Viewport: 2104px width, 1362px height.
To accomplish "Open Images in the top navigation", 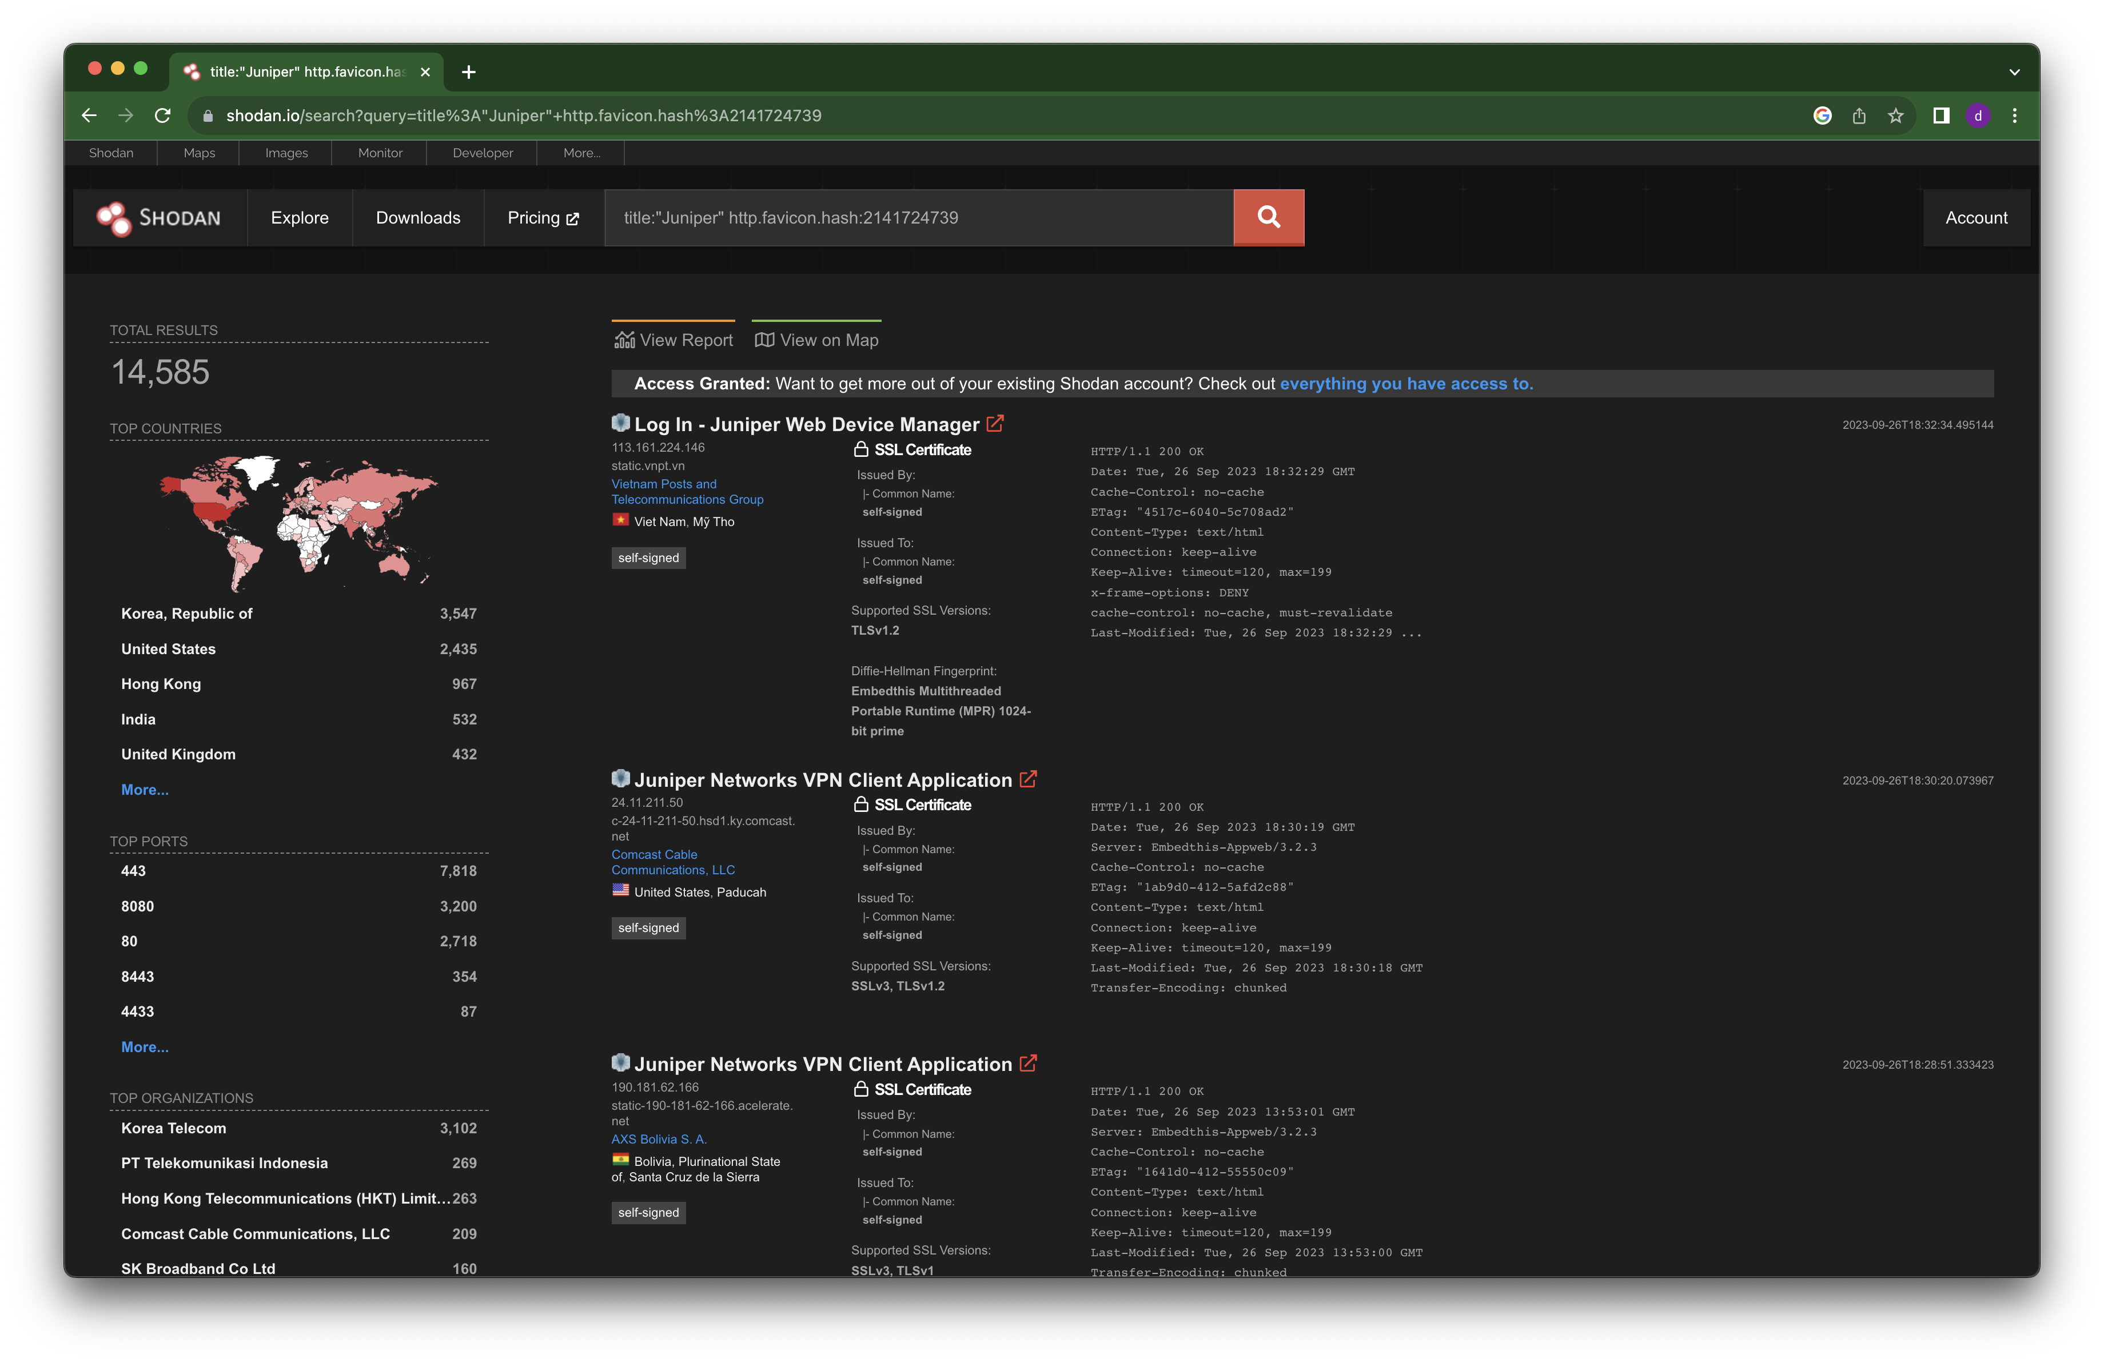I will [286, 153].
